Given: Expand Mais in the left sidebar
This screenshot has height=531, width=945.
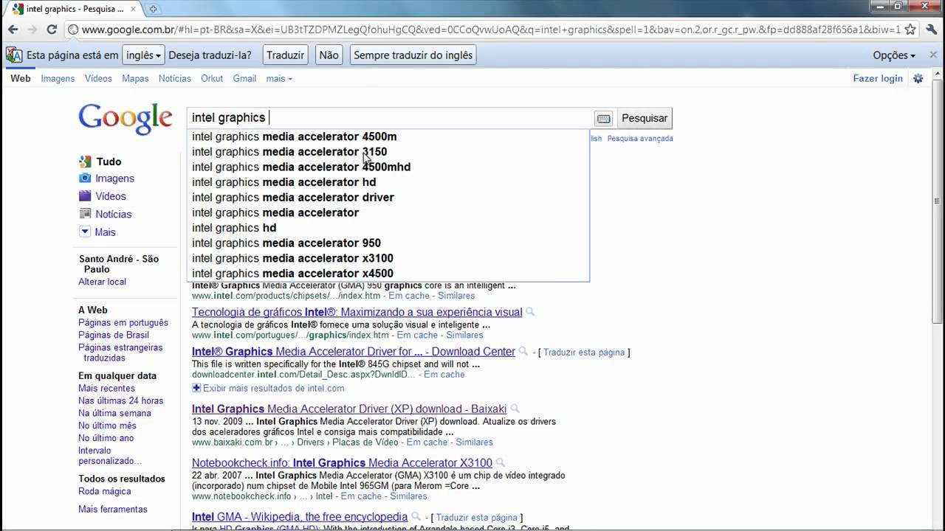Looking at the screenshot, I should [97, 232].
